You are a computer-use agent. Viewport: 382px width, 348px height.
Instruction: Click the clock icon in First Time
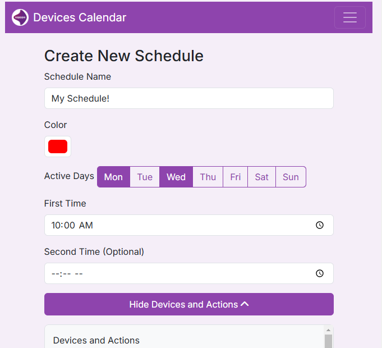click(x=319, y=225)
